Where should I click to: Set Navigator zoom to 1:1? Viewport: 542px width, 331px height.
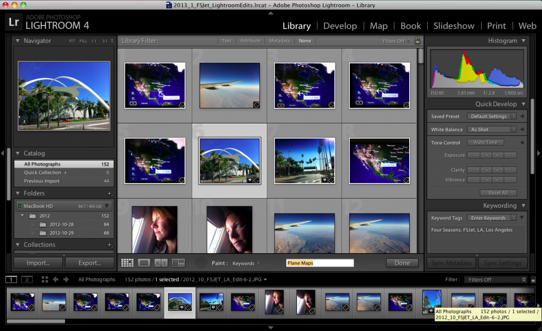[x=94, y=41]
